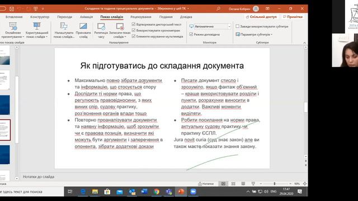Viewport: 358px width, 201px height.
Task: Open Довідка tab
Action: pyautogui.click(x=186, y=17)
